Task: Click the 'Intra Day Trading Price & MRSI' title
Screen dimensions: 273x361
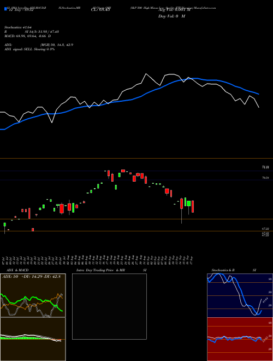Action: click(x=112, y=270)
